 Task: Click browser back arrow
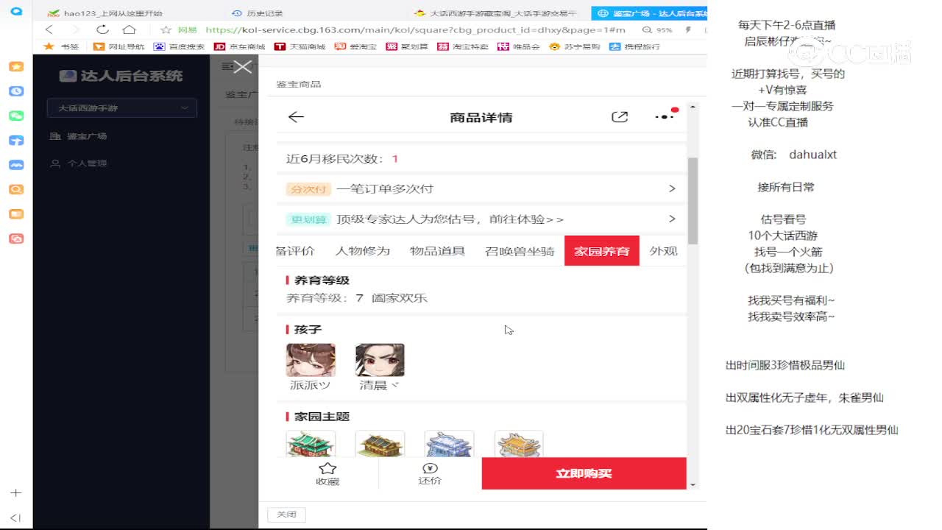click(49, 29)
